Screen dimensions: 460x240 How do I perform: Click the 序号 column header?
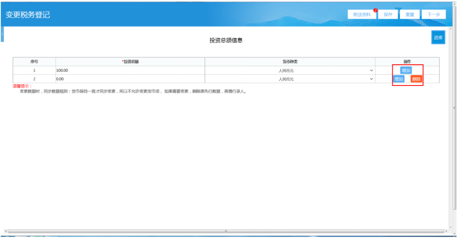pyautogui.click(x=34, y=62)
